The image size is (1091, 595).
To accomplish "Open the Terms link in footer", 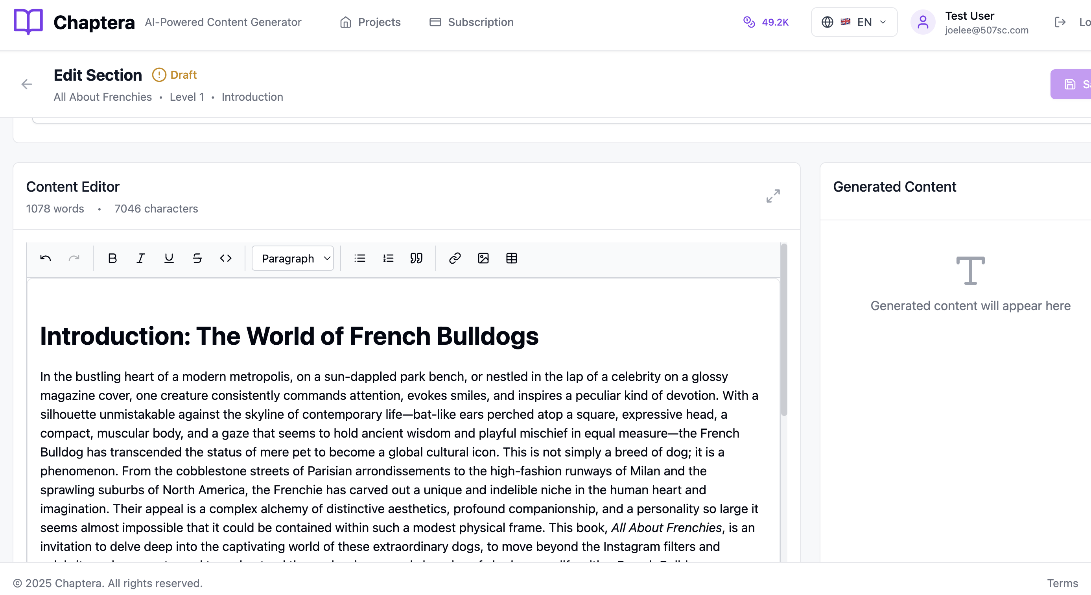I will 1062,583.
